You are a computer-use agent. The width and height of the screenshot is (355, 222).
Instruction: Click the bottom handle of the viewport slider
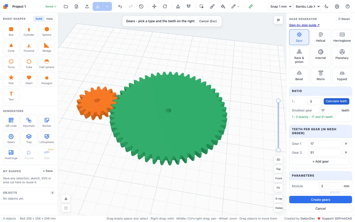tap(278, 150)
